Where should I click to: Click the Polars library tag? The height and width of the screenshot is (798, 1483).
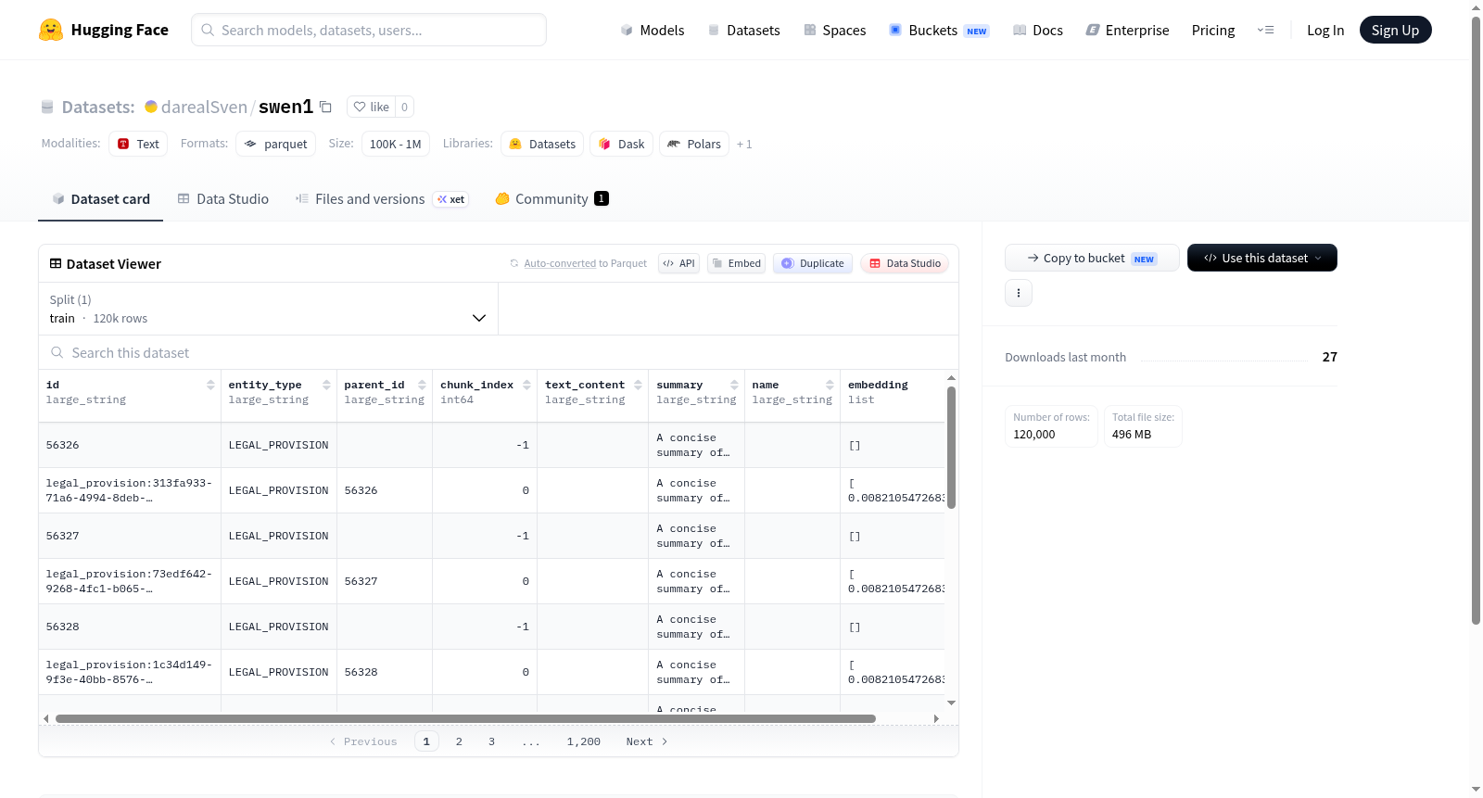[x=694, y=144]
